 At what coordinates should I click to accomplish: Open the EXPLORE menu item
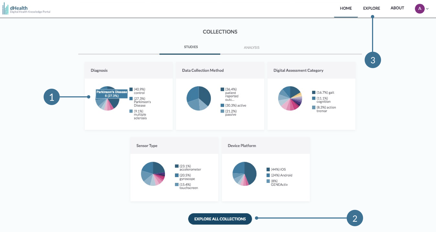click(372, 8)
